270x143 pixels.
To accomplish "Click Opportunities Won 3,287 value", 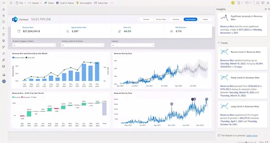I will 75,31.
